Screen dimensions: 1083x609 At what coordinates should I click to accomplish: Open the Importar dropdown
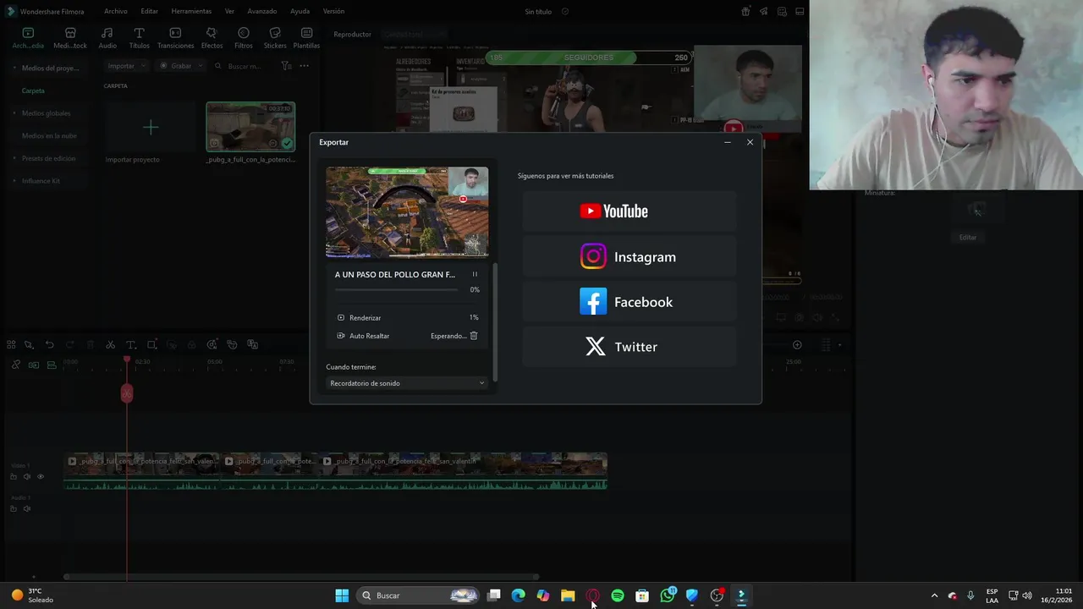click(125, 66)
